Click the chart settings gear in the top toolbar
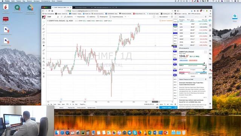 pos(172,17)
